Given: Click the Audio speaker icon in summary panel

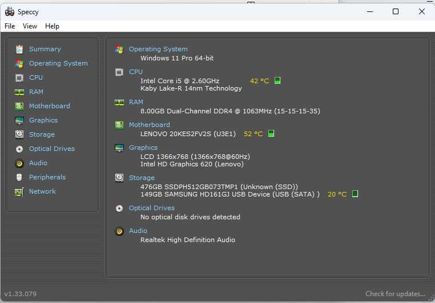Looking at the screenshot, I should click(x=119, y=231).
